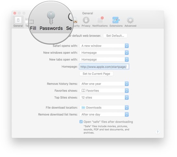Open the Notifications preferences icon

click(100, 20)
